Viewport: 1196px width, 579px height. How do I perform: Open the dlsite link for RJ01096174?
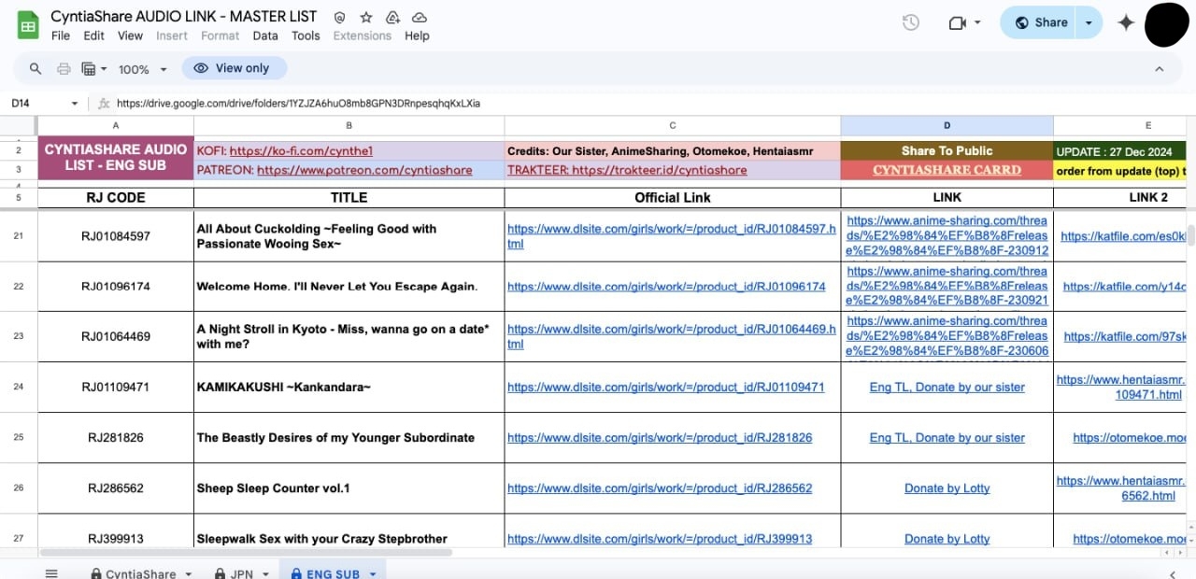point(666,287)
